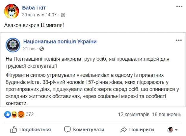Open Національна поліція України page link
The height and width of the screenshot is (136, 186).
tap(60, 41)
